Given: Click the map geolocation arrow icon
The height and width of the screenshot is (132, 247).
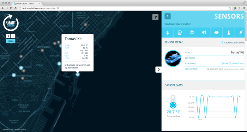Looking at the screenshot, I should click(x=155, y=17).
